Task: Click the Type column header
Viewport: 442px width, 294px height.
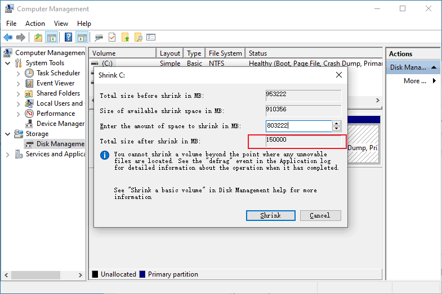Action: pyautogui.click(x=194, y=53)
